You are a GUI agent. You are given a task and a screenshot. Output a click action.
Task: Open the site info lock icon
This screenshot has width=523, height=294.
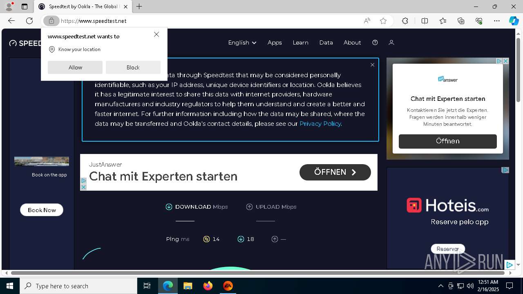point(51,21)
